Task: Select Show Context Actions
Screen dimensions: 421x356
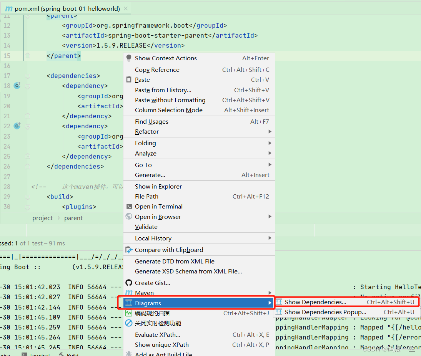Action: coord(199,58)
